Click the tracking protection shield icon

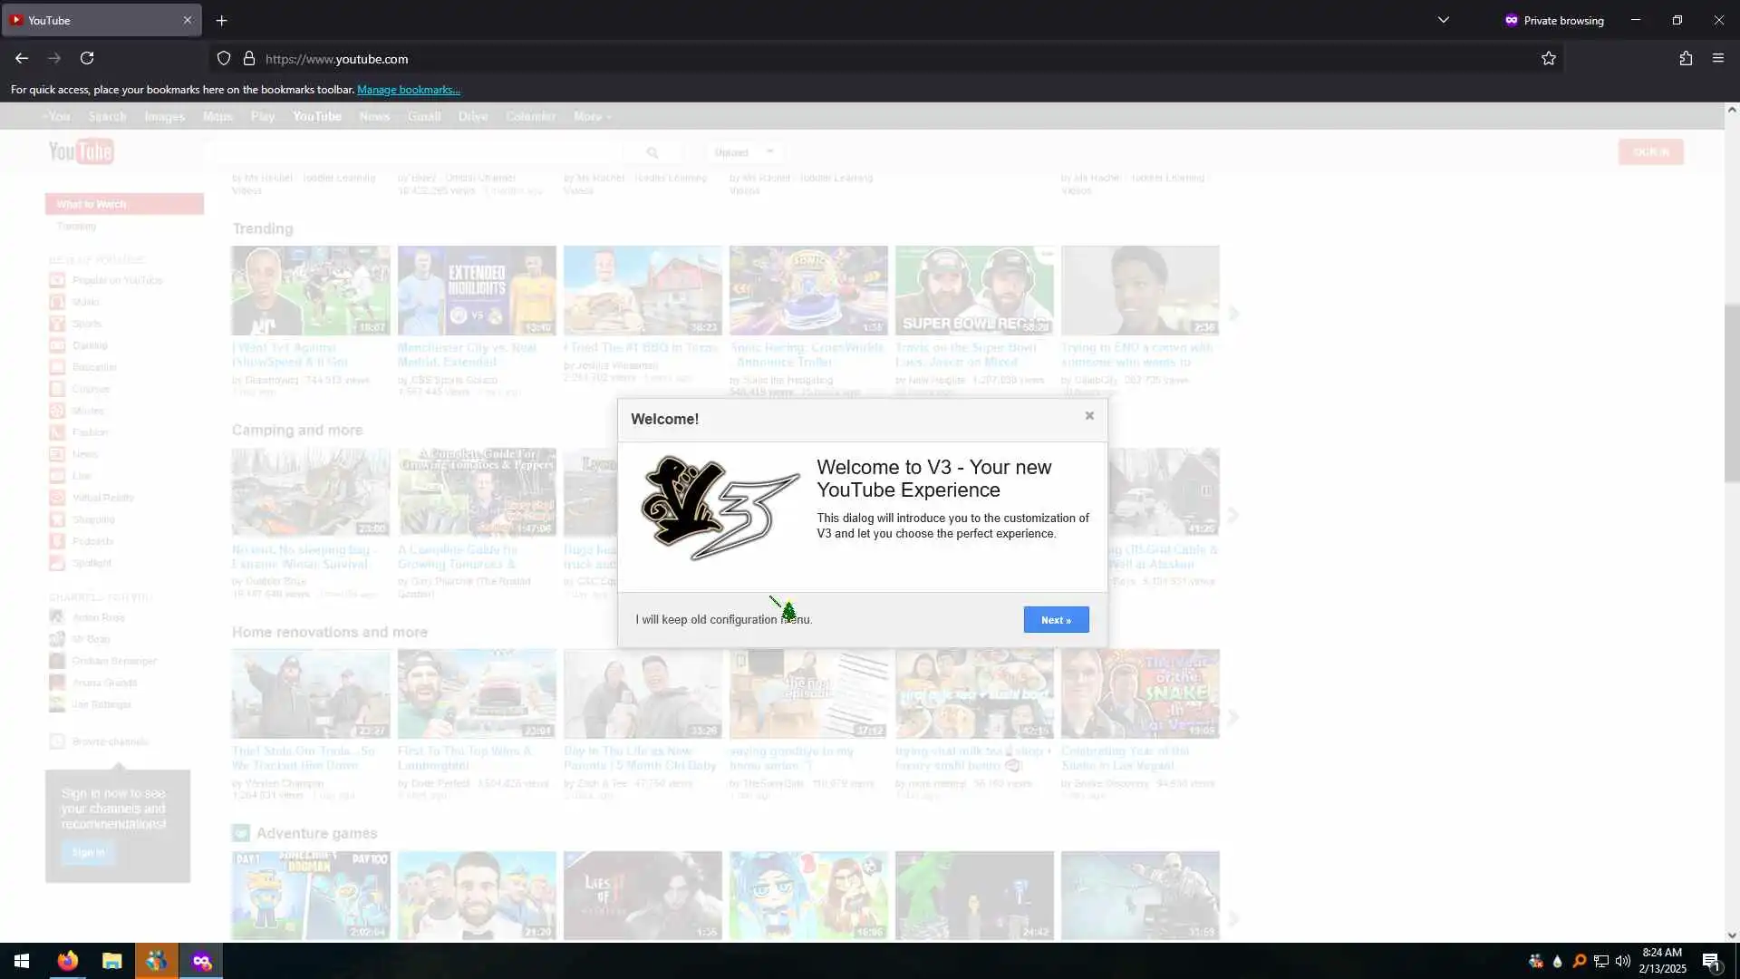coord(224,59)
